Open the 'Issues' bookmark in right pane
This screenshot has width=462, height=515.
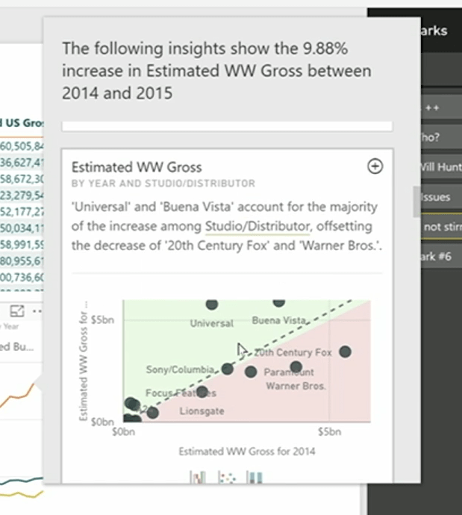pos(441,197)
